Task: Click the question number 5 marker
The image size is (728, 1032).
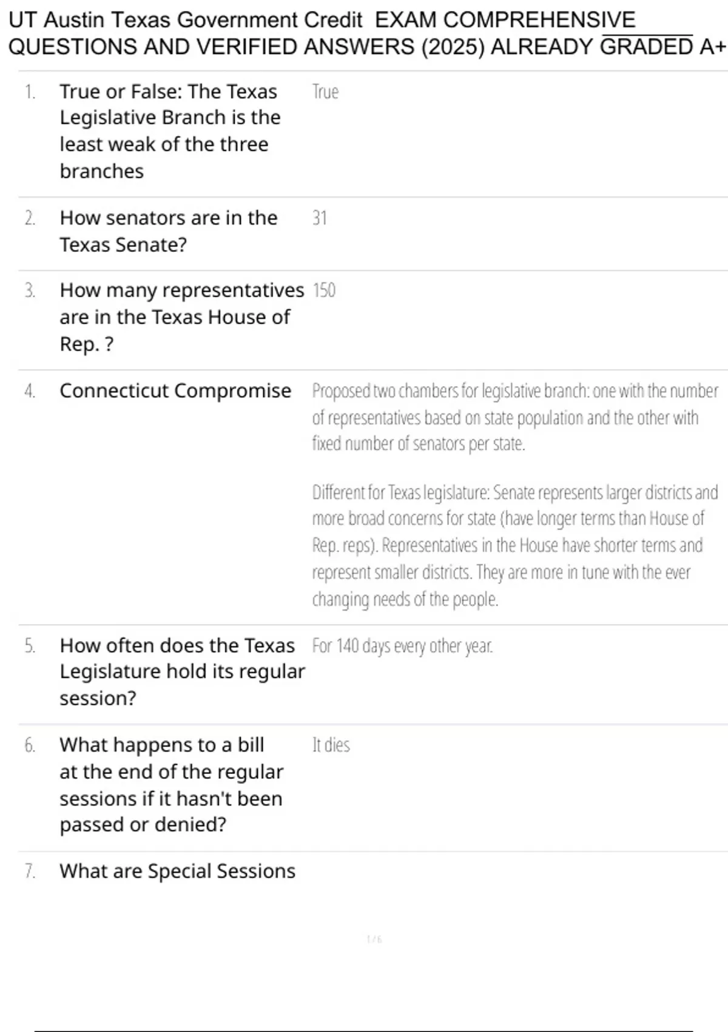Action: tap(30, 646)
